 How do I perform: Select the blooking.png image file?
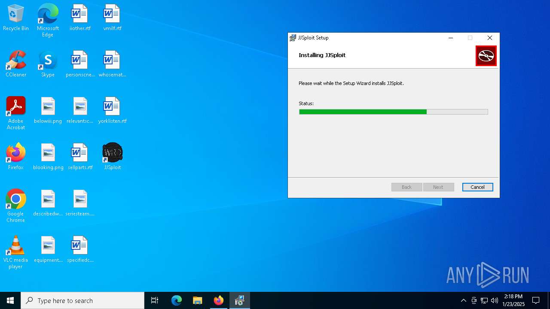tap(48, 157)
